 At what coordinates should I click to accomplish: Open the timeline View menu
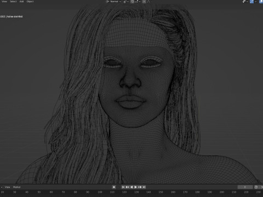(7, 187)
